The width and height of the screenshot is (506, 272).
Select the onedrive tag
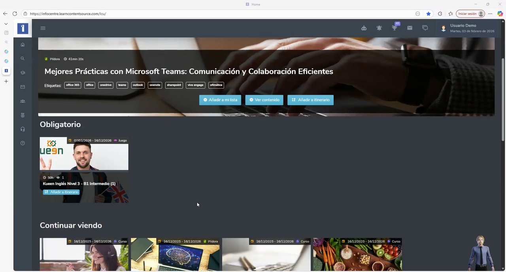(x=106, y=85)
